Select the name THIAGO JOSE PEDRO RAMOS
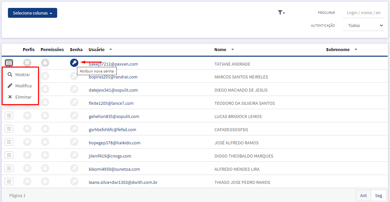390x202 pixels. (x=242, y=183)
